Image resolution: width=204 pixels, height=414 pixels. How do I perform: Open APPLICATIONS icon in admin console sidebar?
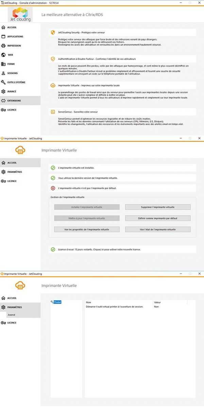(x=3, y=36)
